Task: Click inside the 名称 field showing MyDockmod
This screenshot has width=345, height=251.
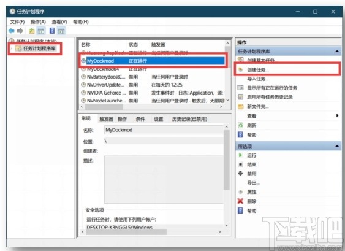Action: coord(164,130)
